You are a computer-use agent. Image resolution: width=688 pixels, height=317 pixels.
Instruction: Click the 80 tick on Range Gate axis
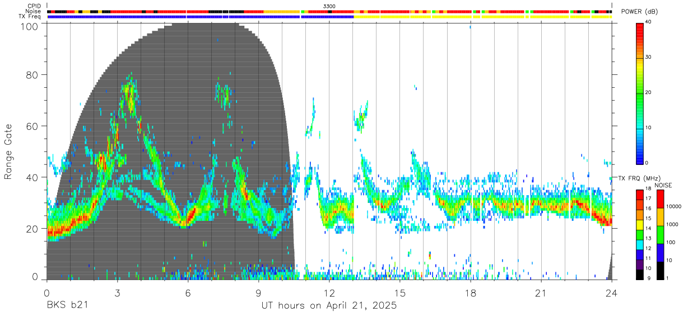(32, 74)
